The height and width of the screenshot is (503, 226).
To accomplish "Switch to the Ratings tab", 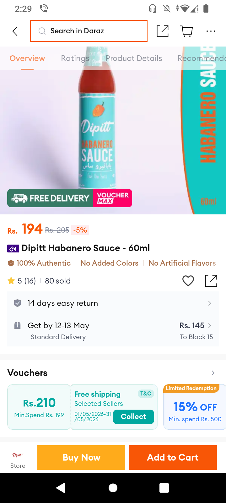I will pos(75,58).
